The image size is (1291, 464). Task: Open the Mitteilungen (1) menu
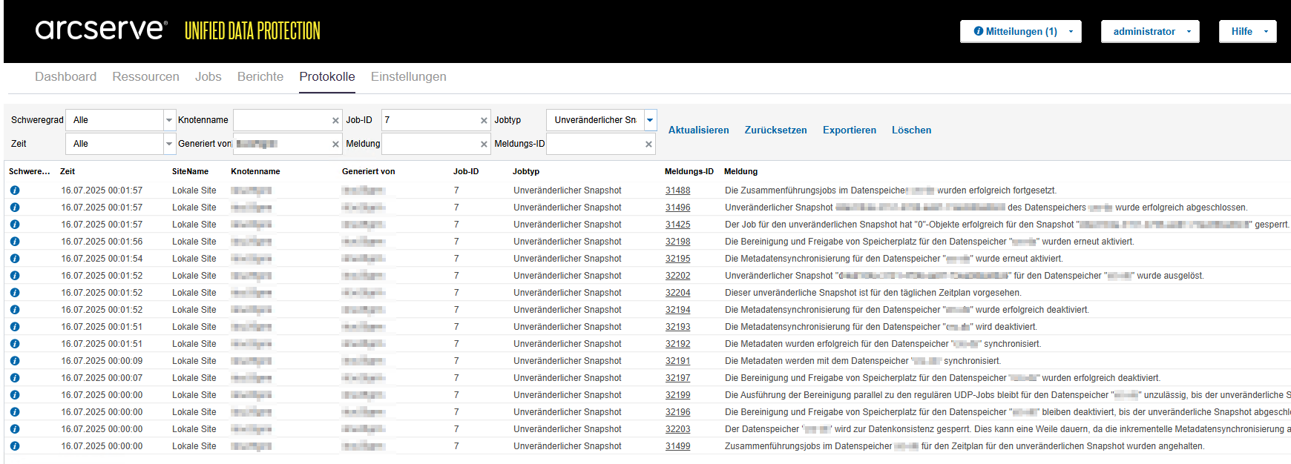(1020, 31)
